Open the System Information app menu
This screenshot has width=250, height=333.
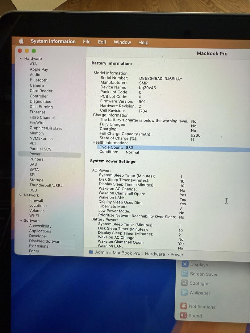53,41
